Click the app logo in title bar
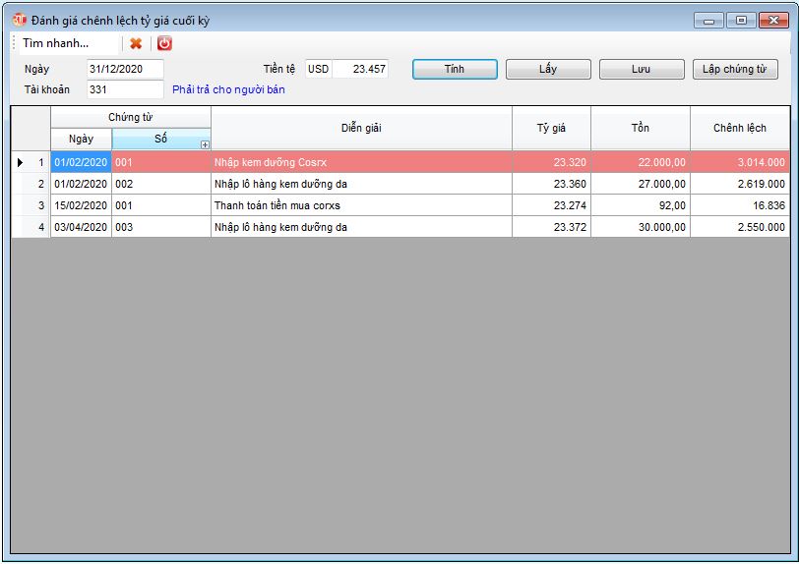Viewport: 799px width, 564px height. tap(20, 20)
